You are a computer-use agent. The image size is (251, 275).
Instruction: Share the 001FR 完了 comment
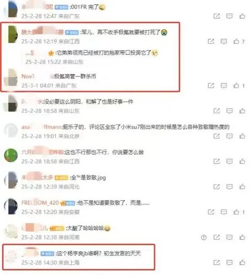pos(216,16)
